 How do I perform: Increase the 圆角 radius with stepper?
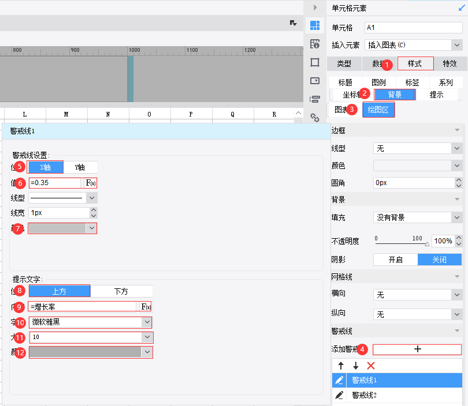(x=459, y=180)
